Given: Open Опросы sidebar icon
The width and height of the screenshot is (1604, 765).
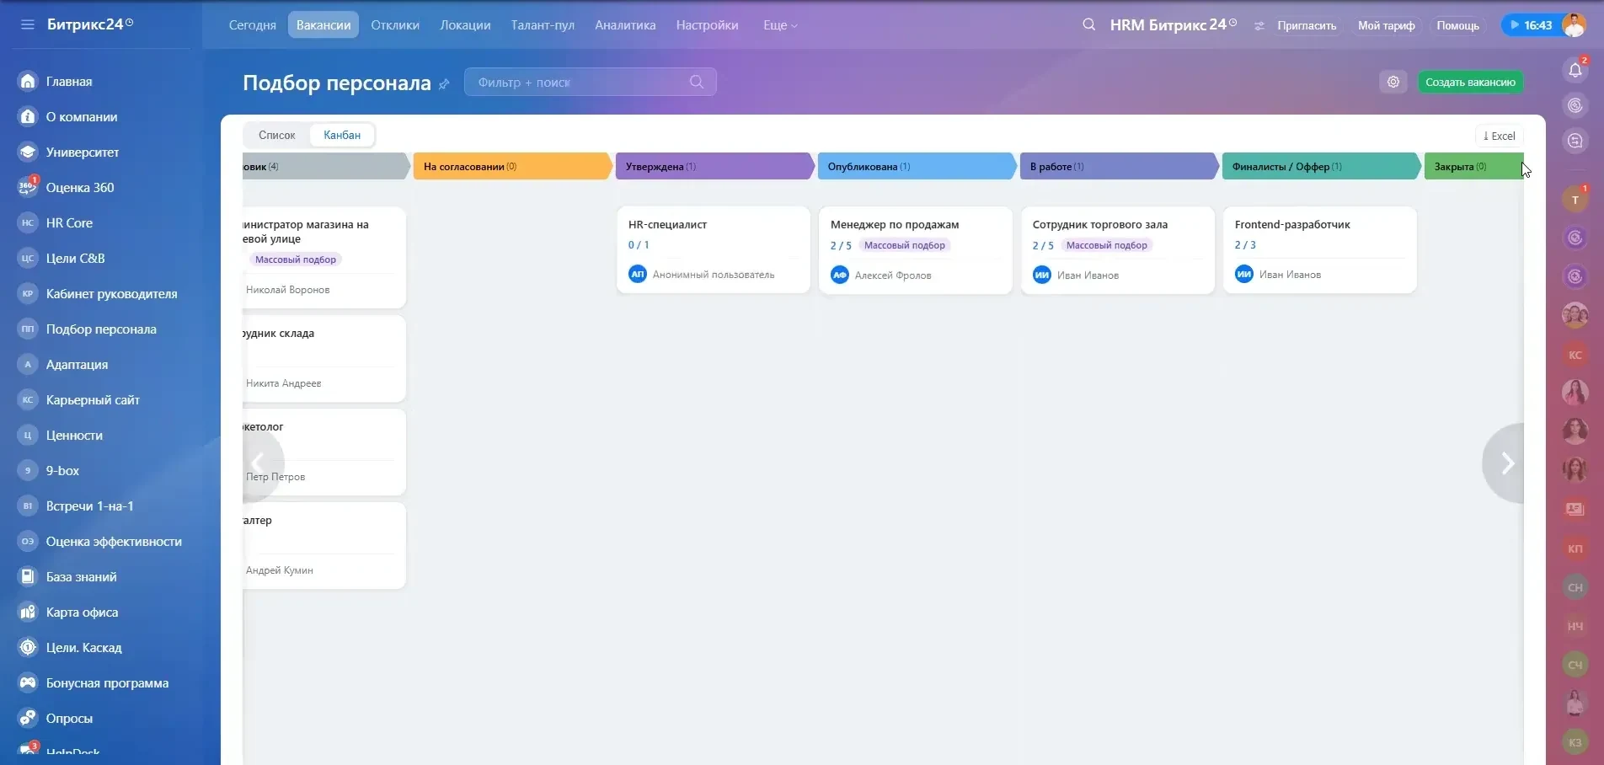Looking at the screenshot, I should pyautogui.click(x=28, y=718).
